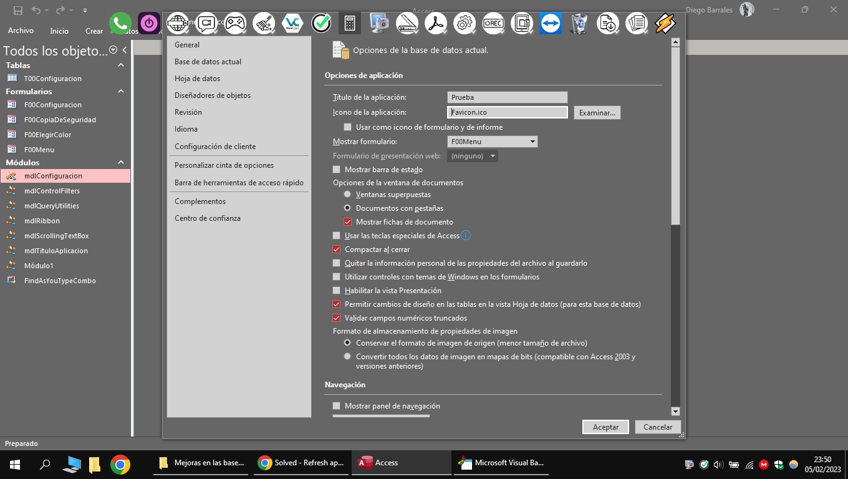Open WhatsApp from the floating dock
Viewport: 848px width, 479px height.
pyautogui.click(x=120, y=24)
